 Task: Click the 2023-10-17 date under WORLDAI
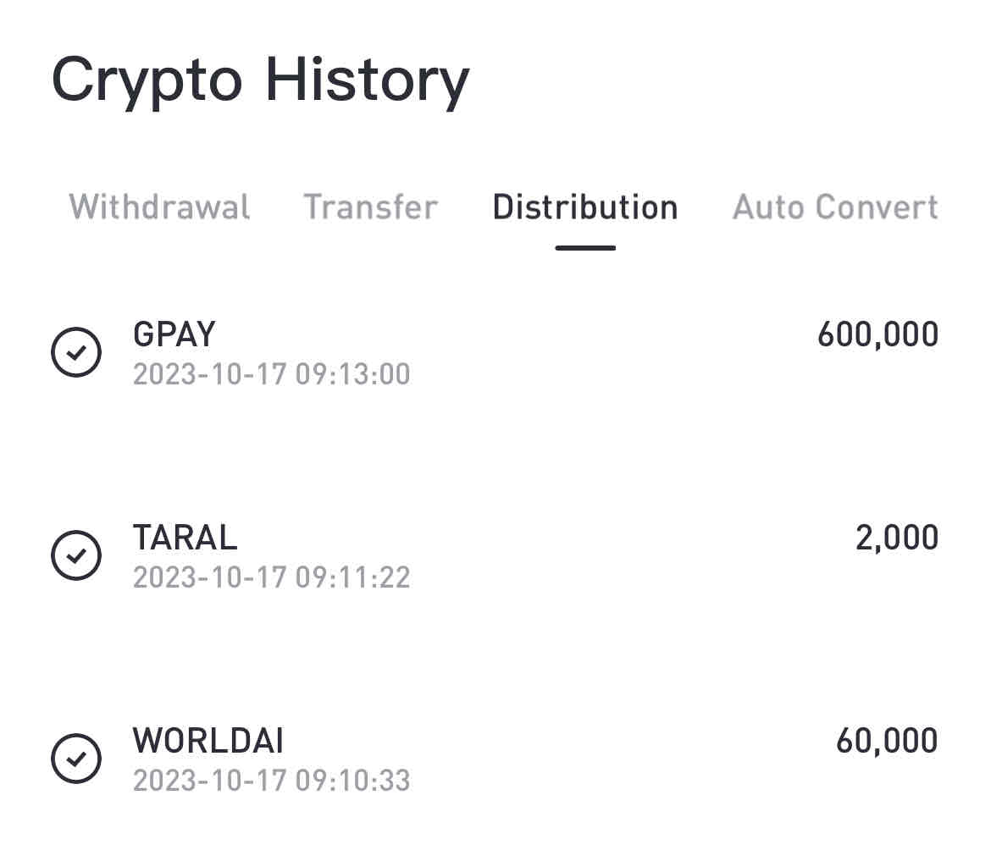click(209, 780)
